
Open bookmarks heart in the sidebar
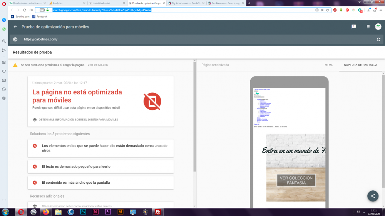(x=4, y=71)
